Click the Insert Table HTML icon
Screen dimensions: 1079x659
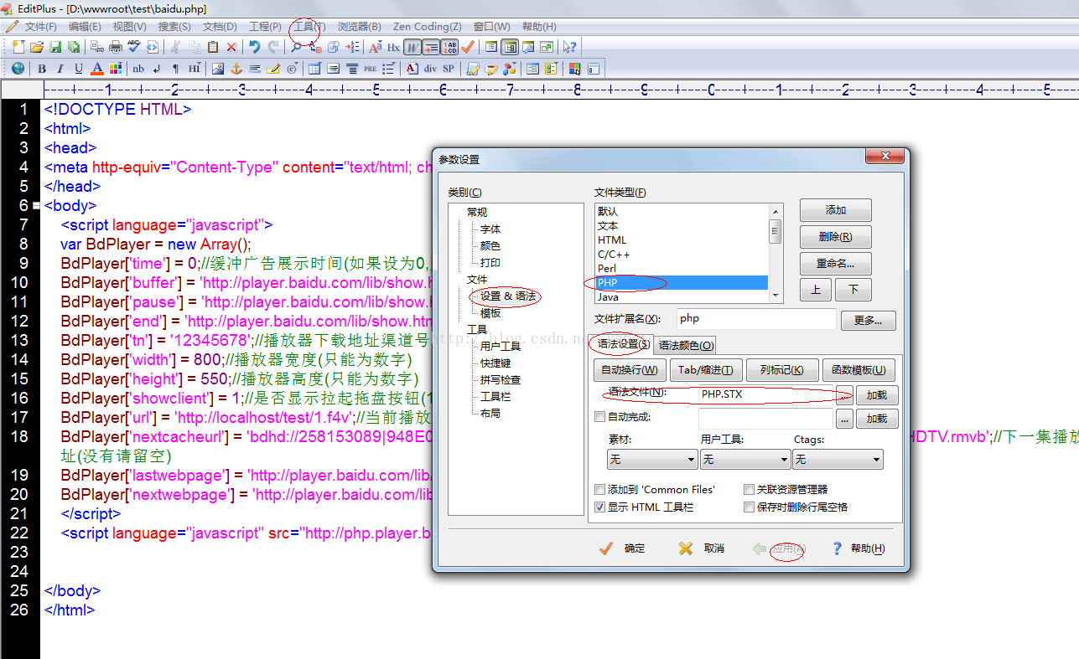point(314,68)
